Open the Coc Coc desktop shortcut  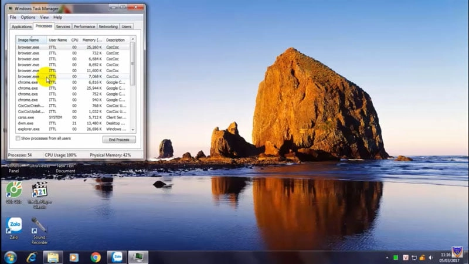coord(13,193)
